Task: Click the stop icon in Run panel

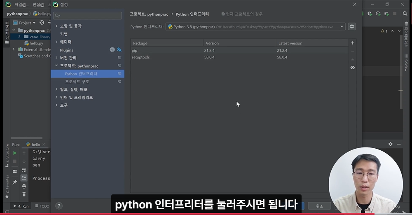Action: point(15,161)
